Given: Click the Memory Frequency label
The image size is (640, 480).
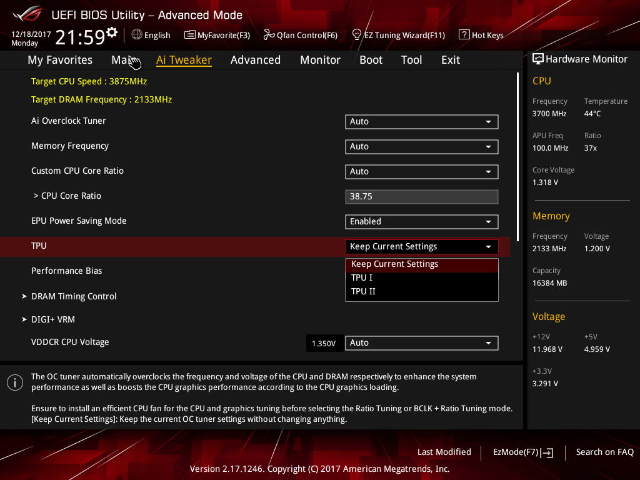Looking at the screenshot, I should [70, 146].
